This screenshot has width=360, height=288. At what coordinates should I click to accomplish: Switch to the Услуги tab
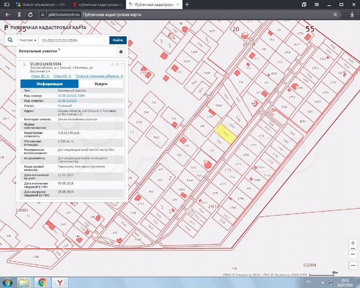(101, 84)
